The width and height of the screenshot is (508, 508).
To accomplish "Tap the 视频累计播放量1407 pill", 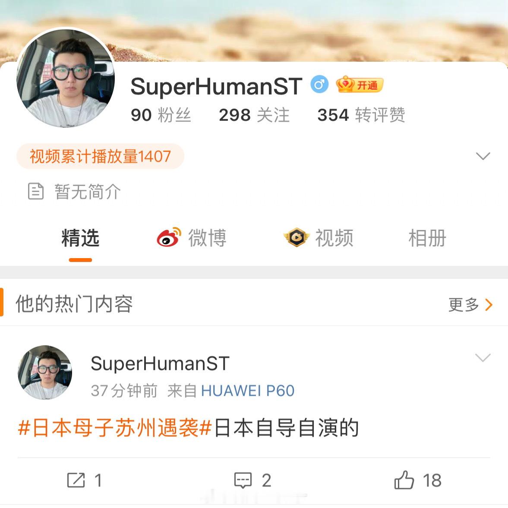I will [x=100, y=156].
